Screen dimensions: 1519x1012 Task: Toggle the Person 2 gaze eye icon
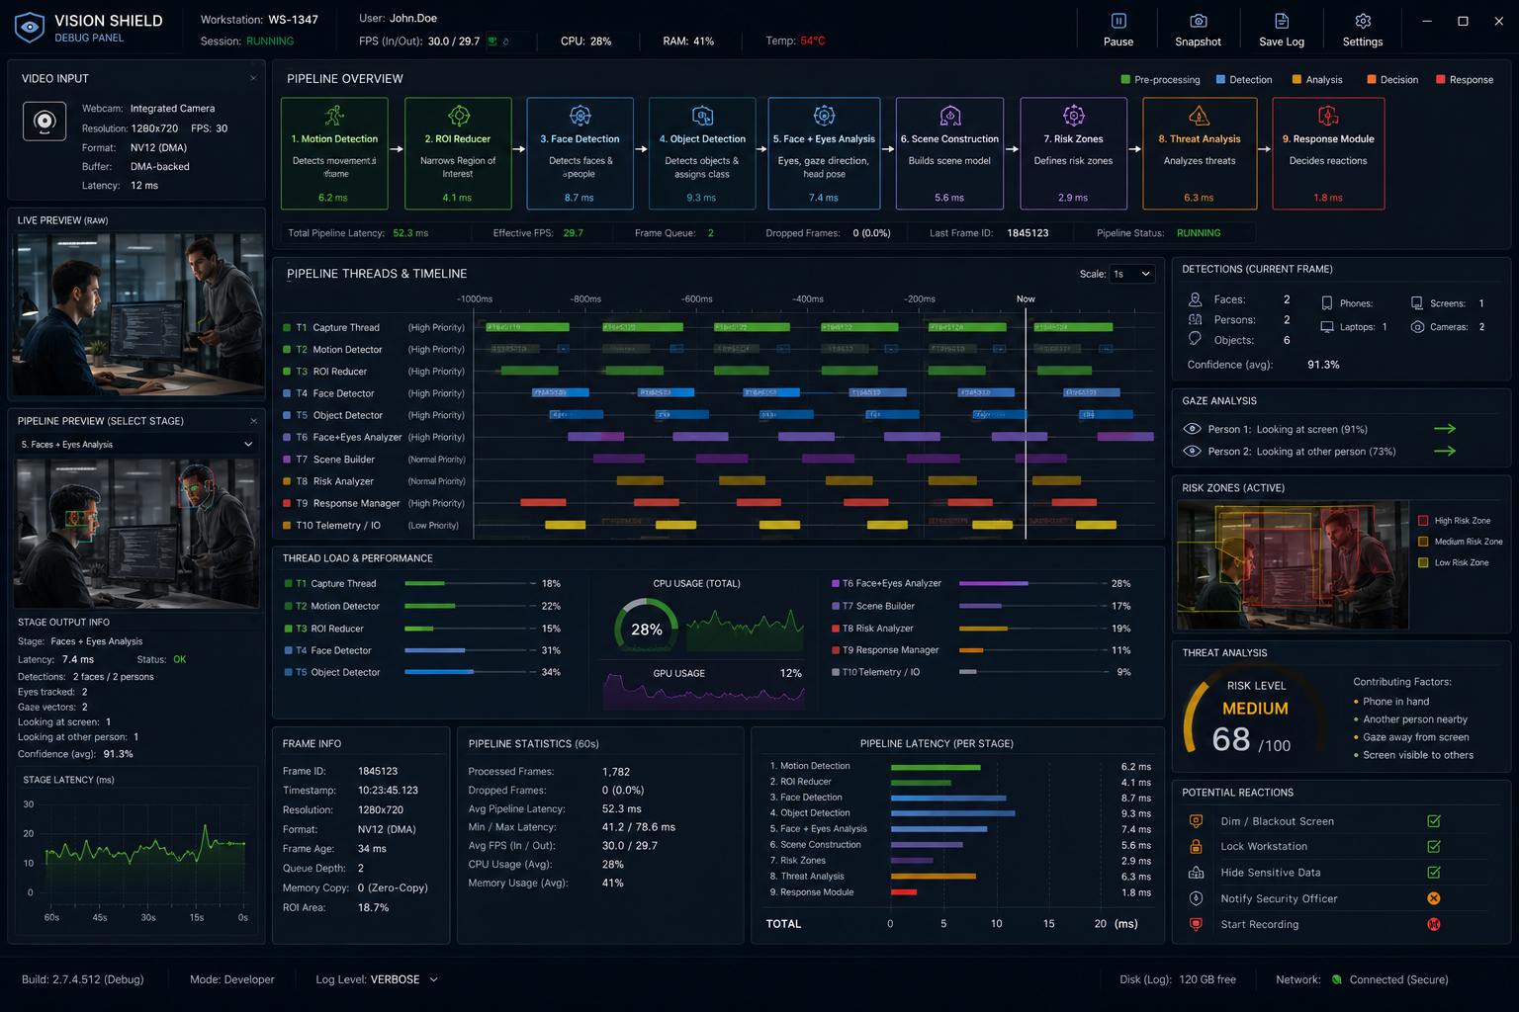[x=1193, y=451]
